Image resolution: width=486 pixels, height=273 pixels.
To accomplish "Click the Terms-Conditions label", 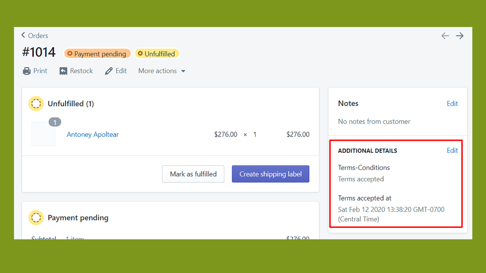I will pyautogui.click(x=364, y=167).
